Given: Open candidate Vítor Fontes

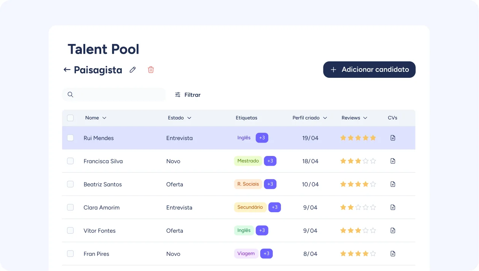Looking at the screenshot, I should pyautogui.click(x=99, y=231).
